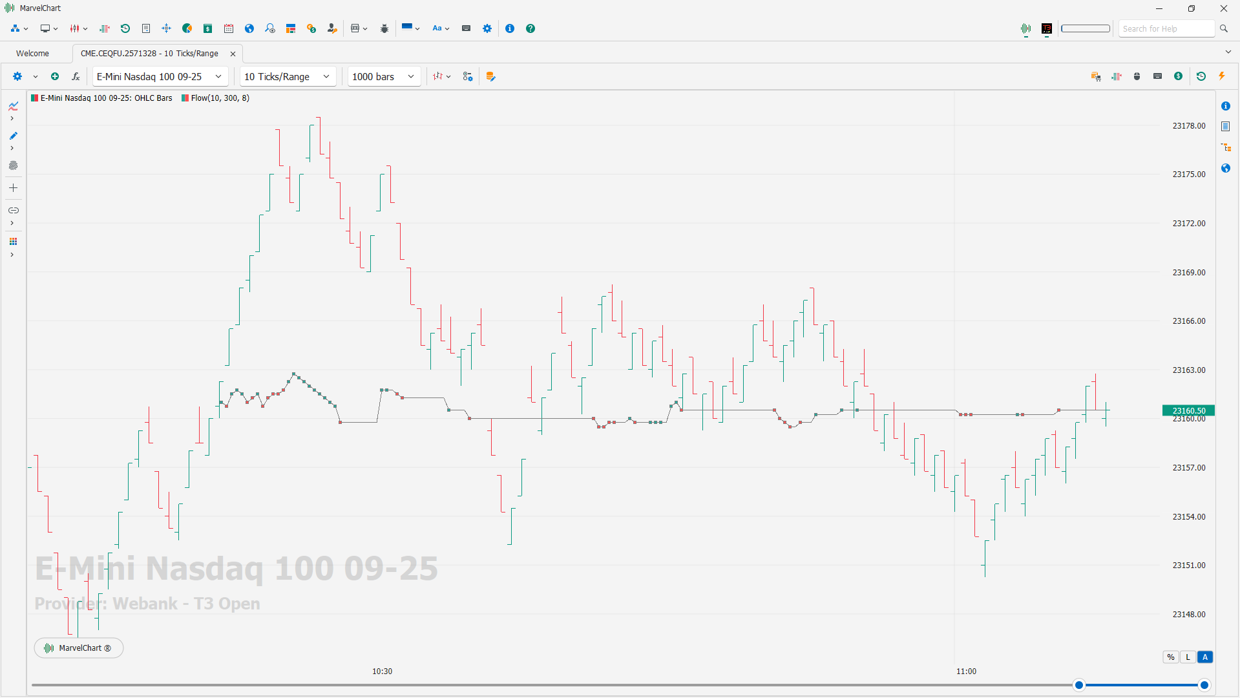Open the orange tree structure icon on right sidebar
Screen dimensions: 1240x698
1226,147
